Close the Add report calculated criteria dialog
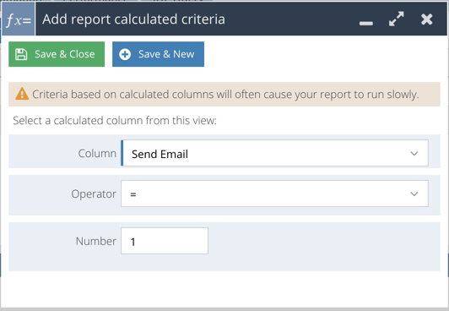The width and height of the screenshot is (449, 311). click(427, 19)
